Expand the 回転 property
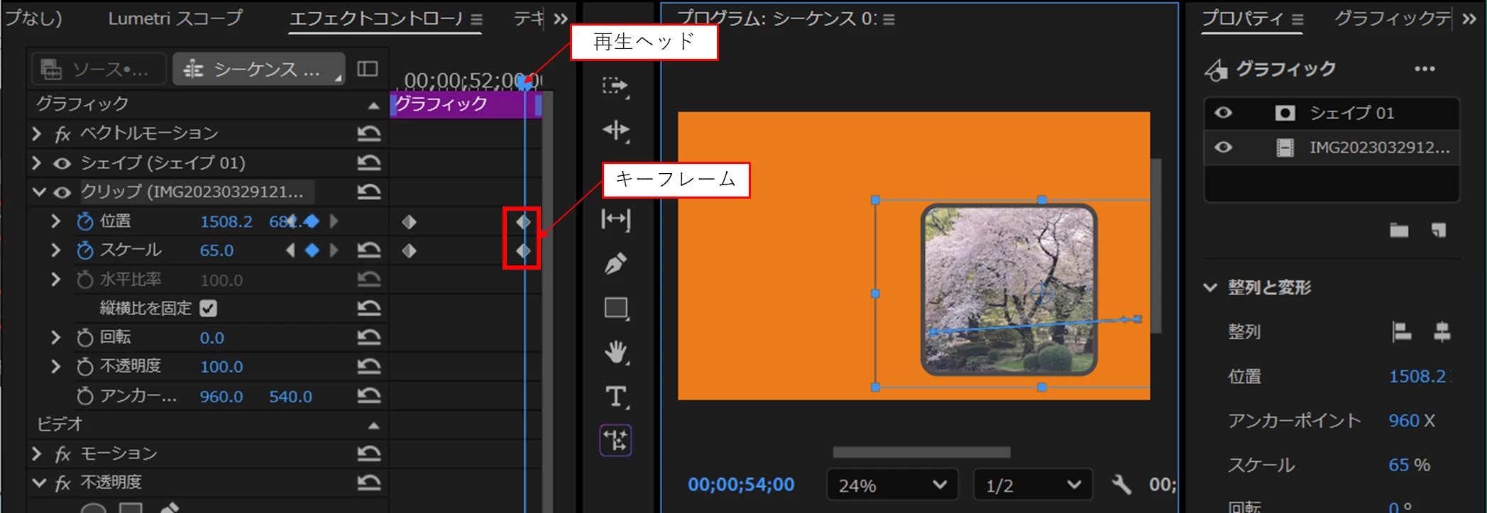The width and height of the screenshot is (1487, 513). (55, 337)
